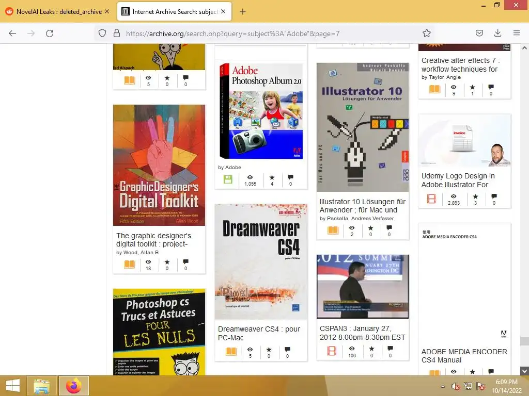Open the taskbar clock showing 6:09 PM

coord(506,386)
